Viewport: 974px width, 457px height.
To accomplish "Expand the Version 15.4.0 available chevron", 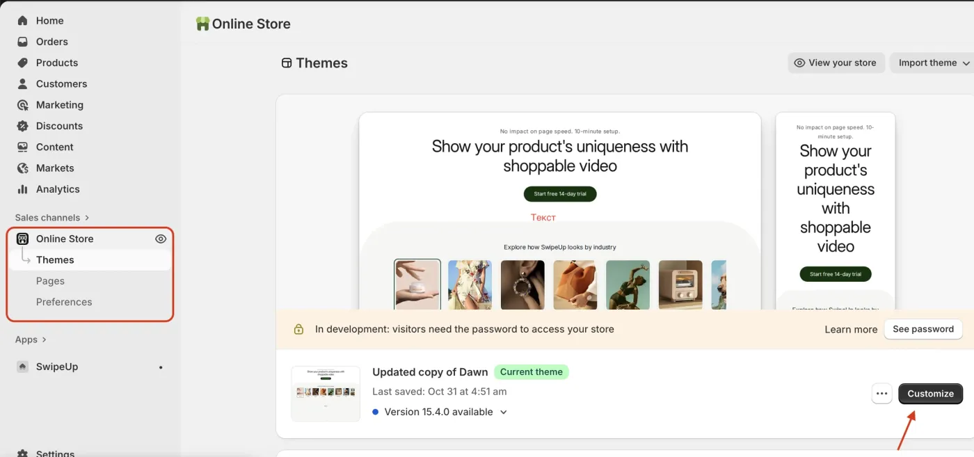I will pyautogui.click(x=503, y=412).
